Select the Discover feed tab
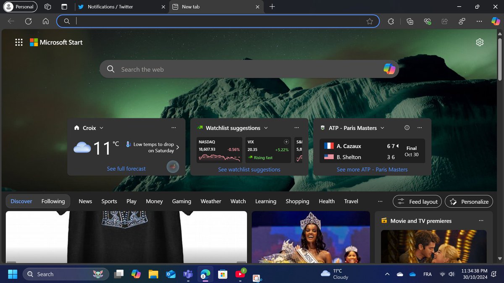 tap(21, 202)
